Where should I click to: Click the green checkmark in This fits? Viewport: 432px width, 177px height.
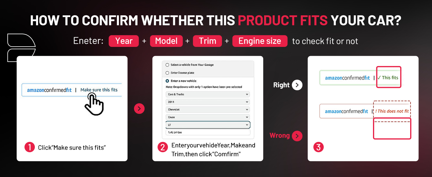pos(379,78)
